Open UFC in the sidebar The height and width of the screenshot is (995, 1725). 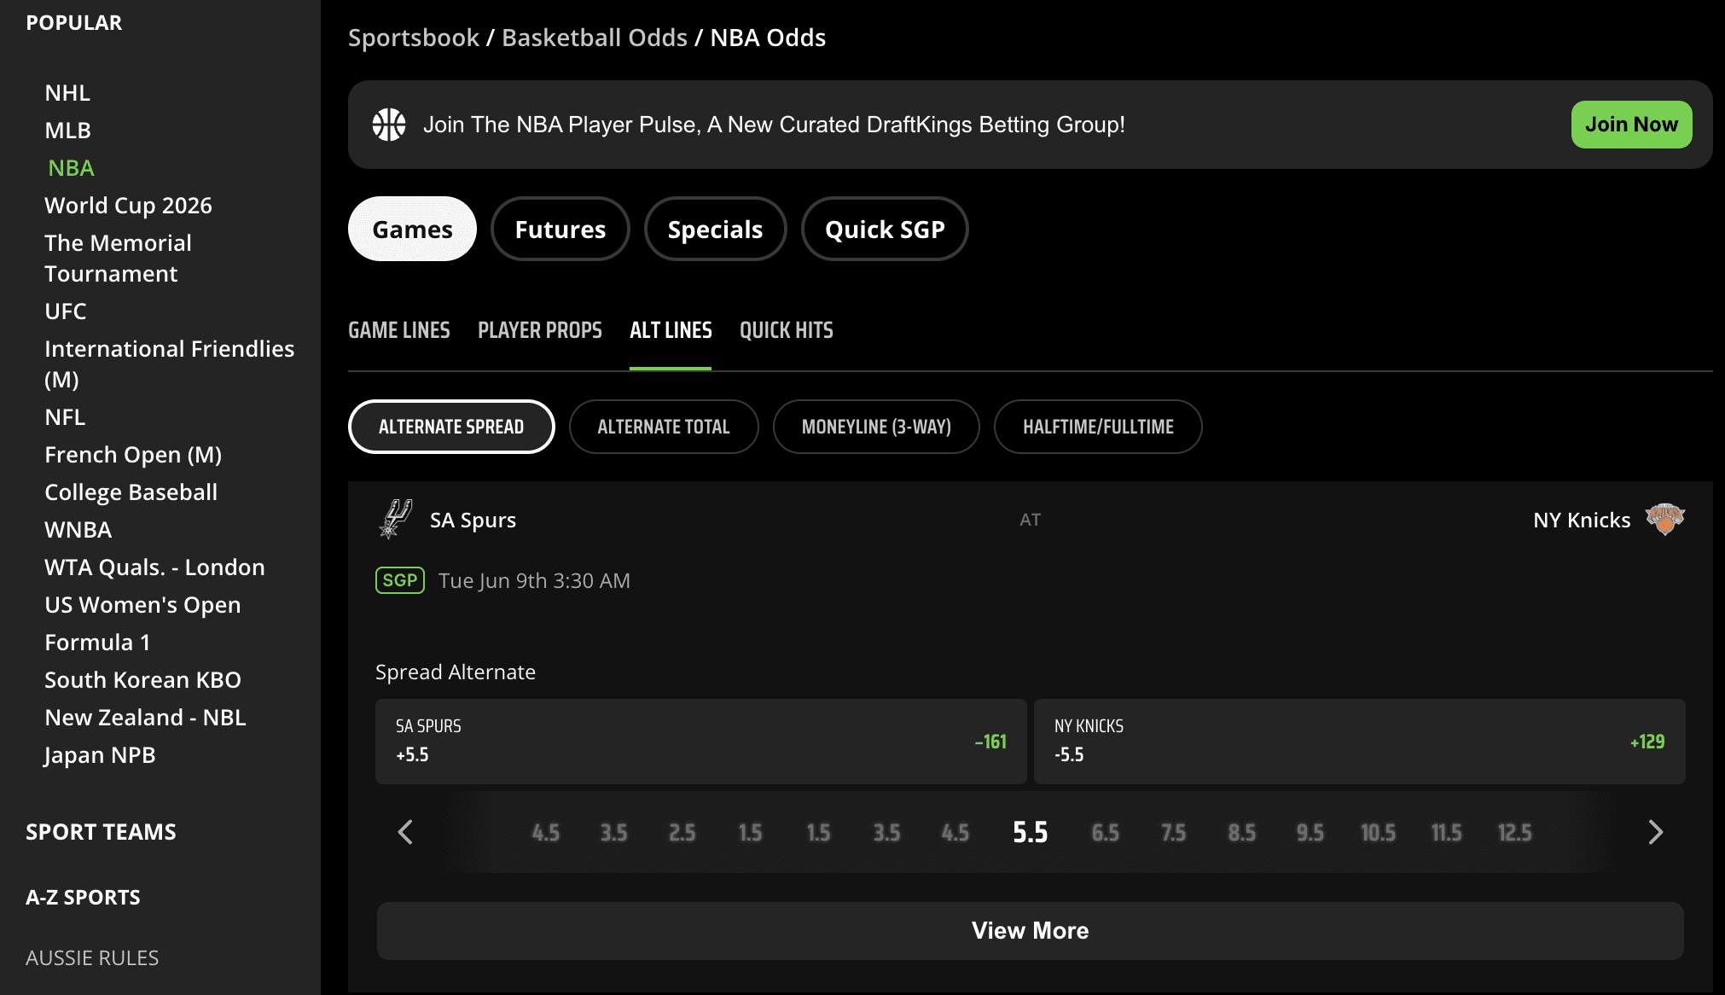[66, 311]
